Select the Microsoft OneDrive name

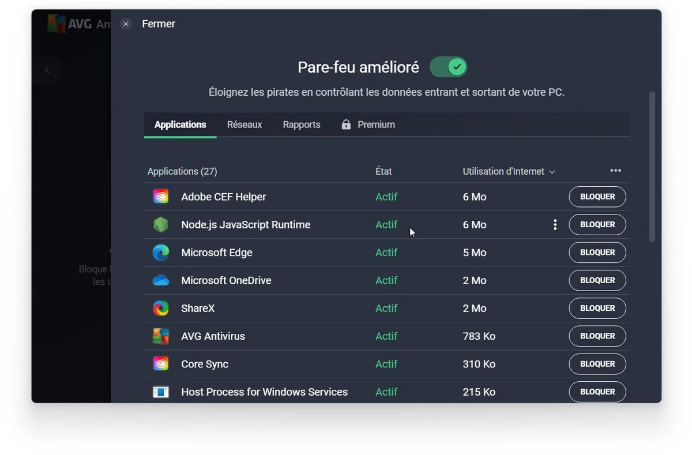[226, 280]
